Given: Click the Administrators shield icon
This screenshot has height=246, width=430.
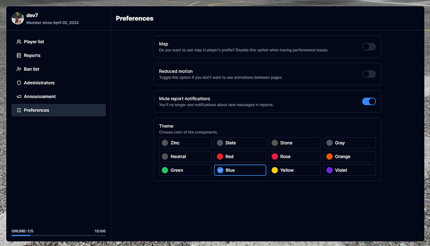Looking at the screenshot, I should pyautogui.click(x=19, y=83).
